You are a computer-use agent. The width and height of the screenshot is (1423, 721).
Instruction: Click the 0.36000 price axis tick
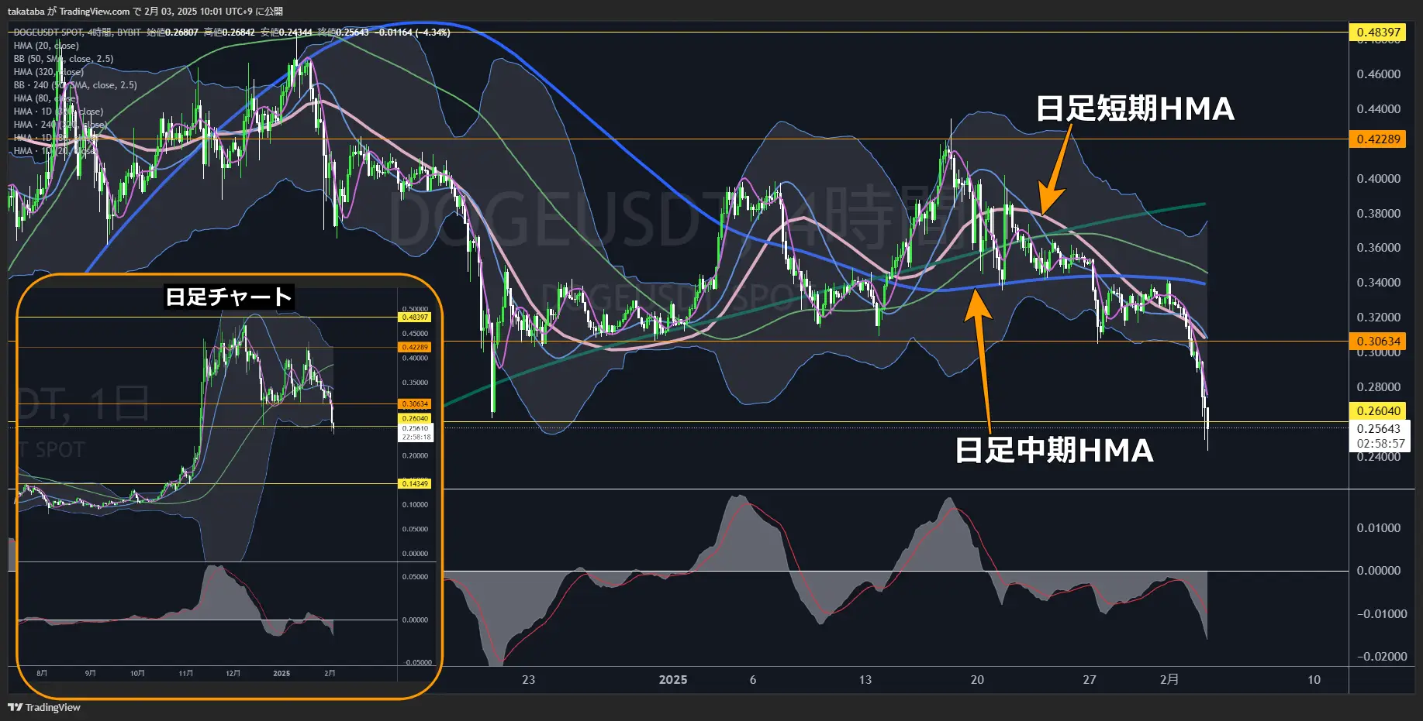click(1378, 248)
